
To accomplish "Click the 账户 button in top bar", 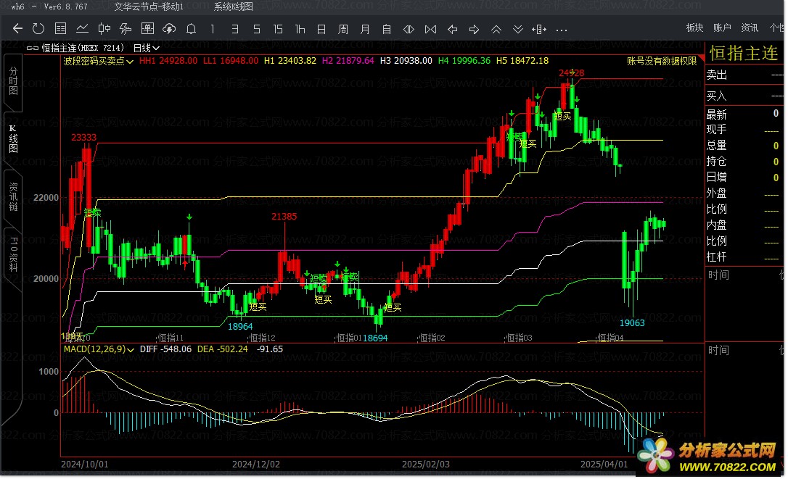I will click(x=722, y=28).
